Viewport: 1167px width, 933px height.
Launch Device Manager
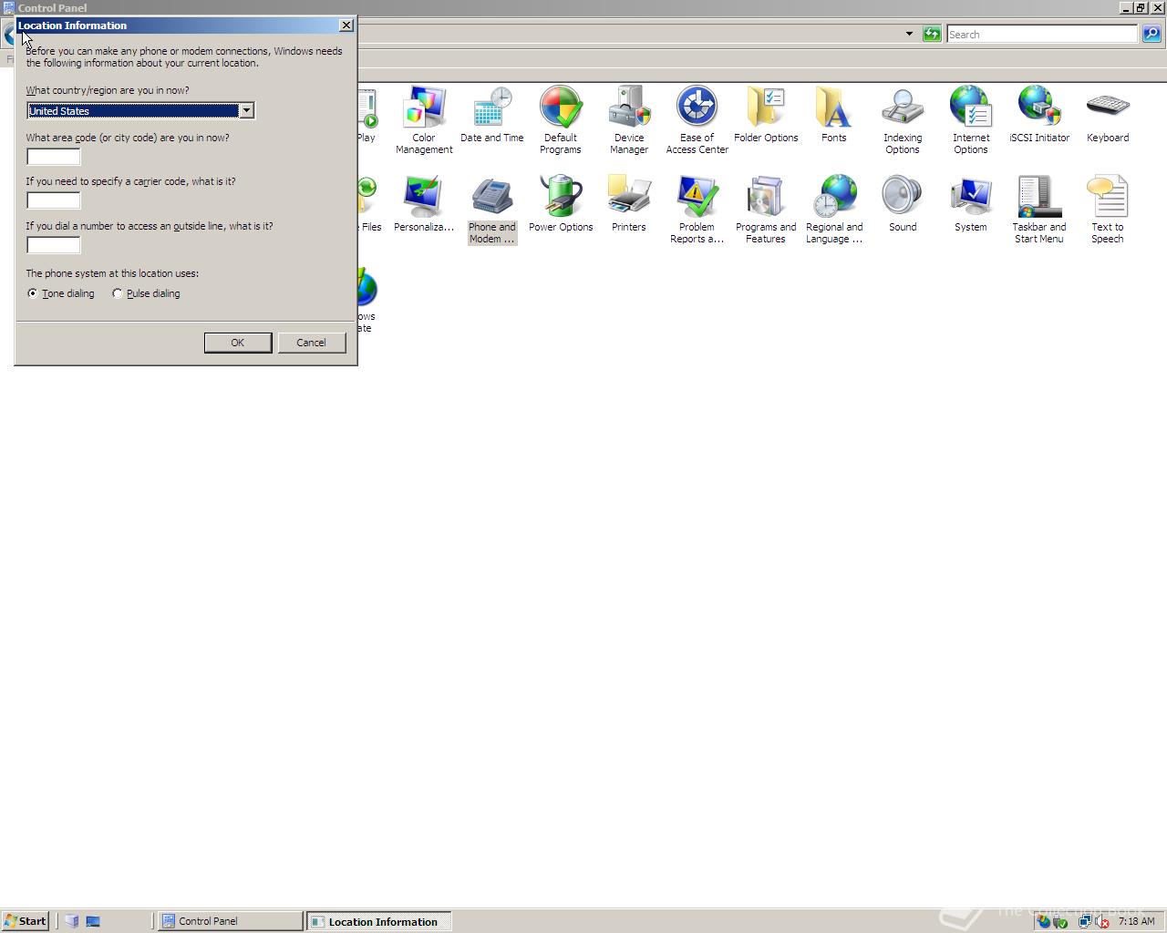[629, 120]
